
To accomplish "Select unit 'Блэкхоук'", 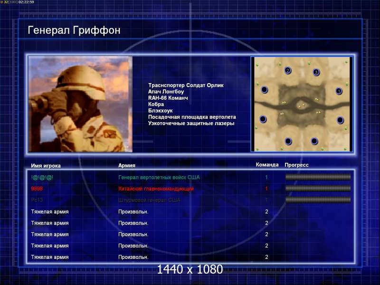I will 161,111.
